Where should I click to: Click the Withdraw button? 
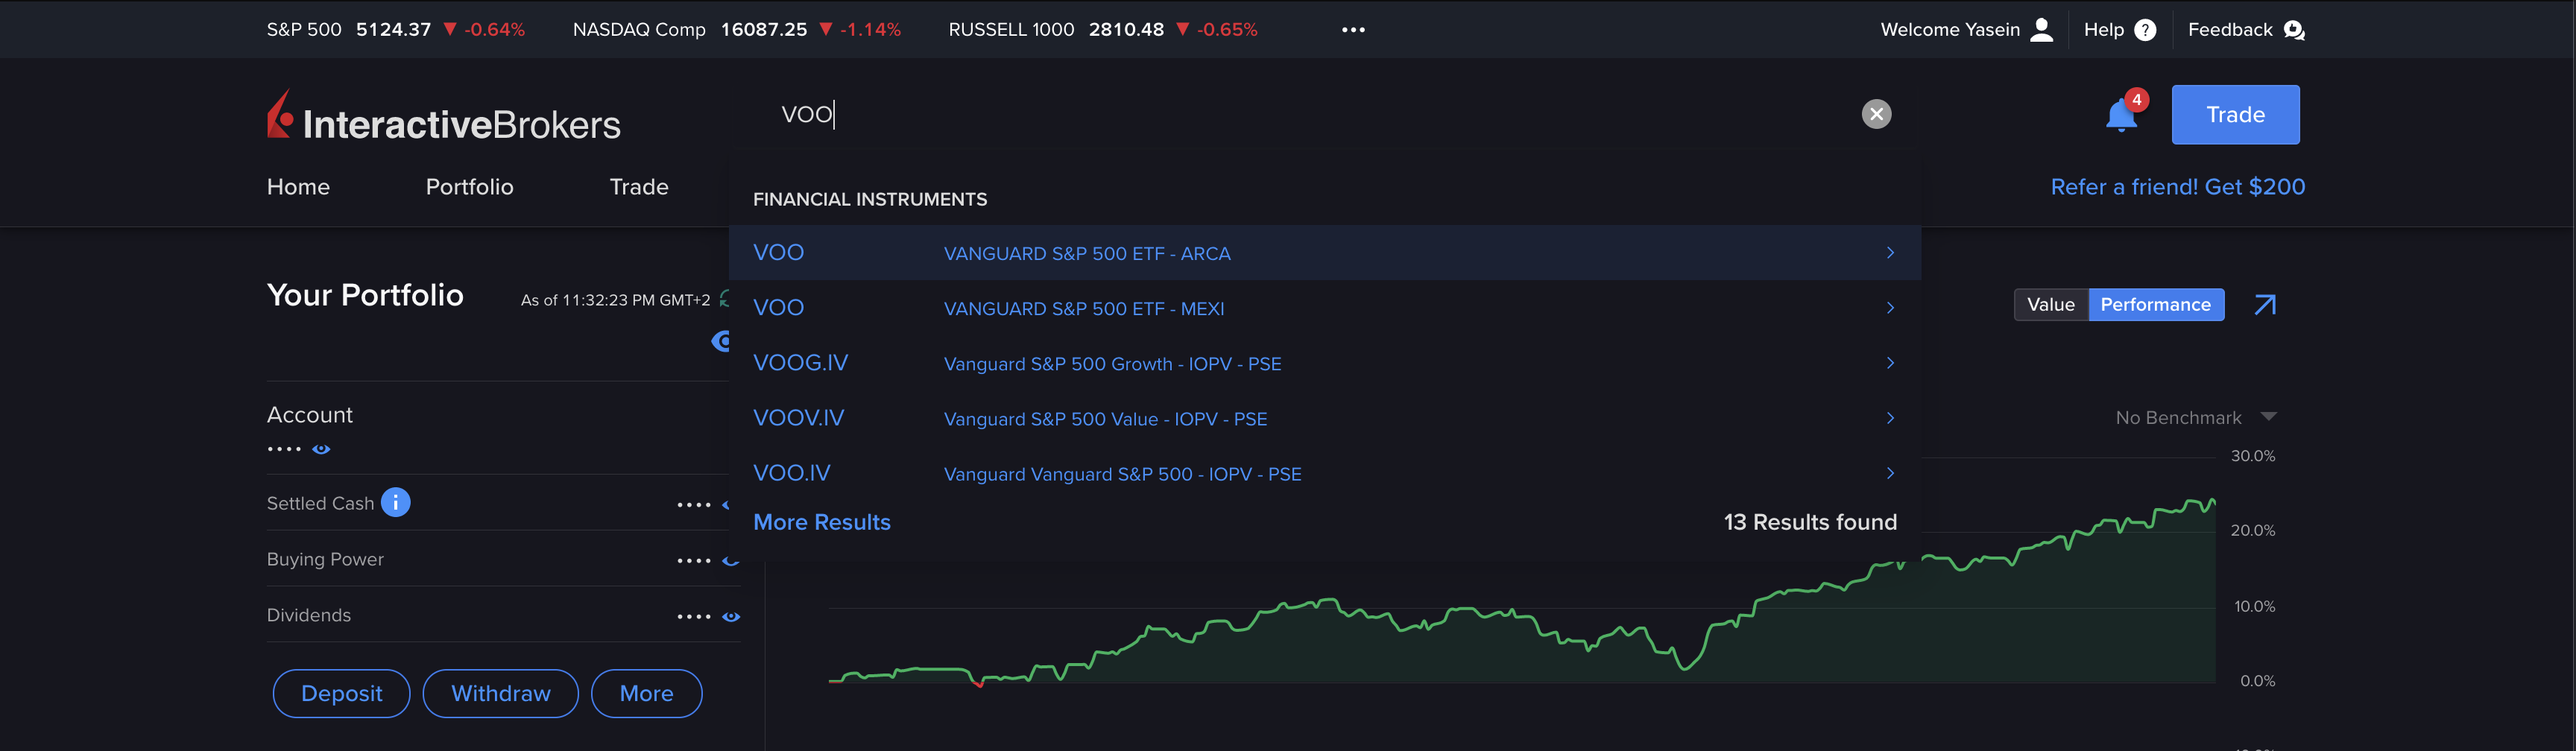[500, 693]
